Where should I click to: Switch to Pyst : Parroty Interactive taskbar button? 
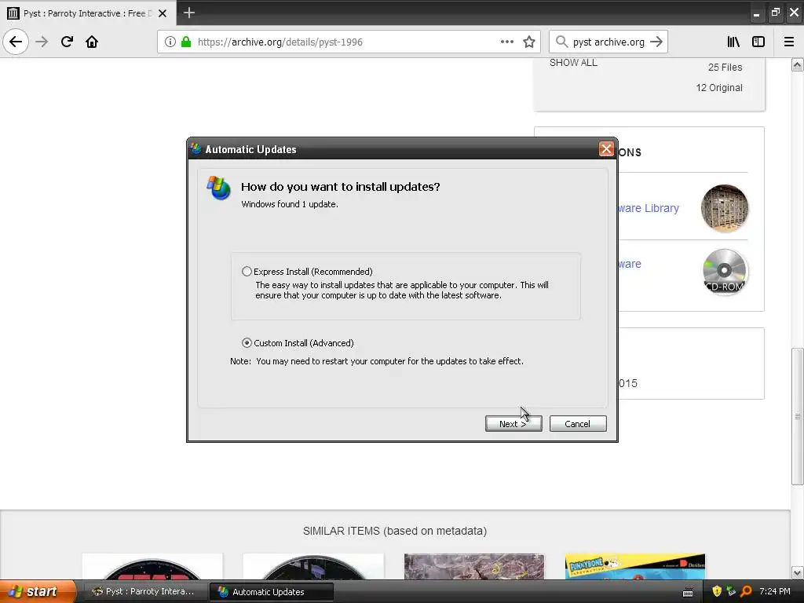point(144,591)
